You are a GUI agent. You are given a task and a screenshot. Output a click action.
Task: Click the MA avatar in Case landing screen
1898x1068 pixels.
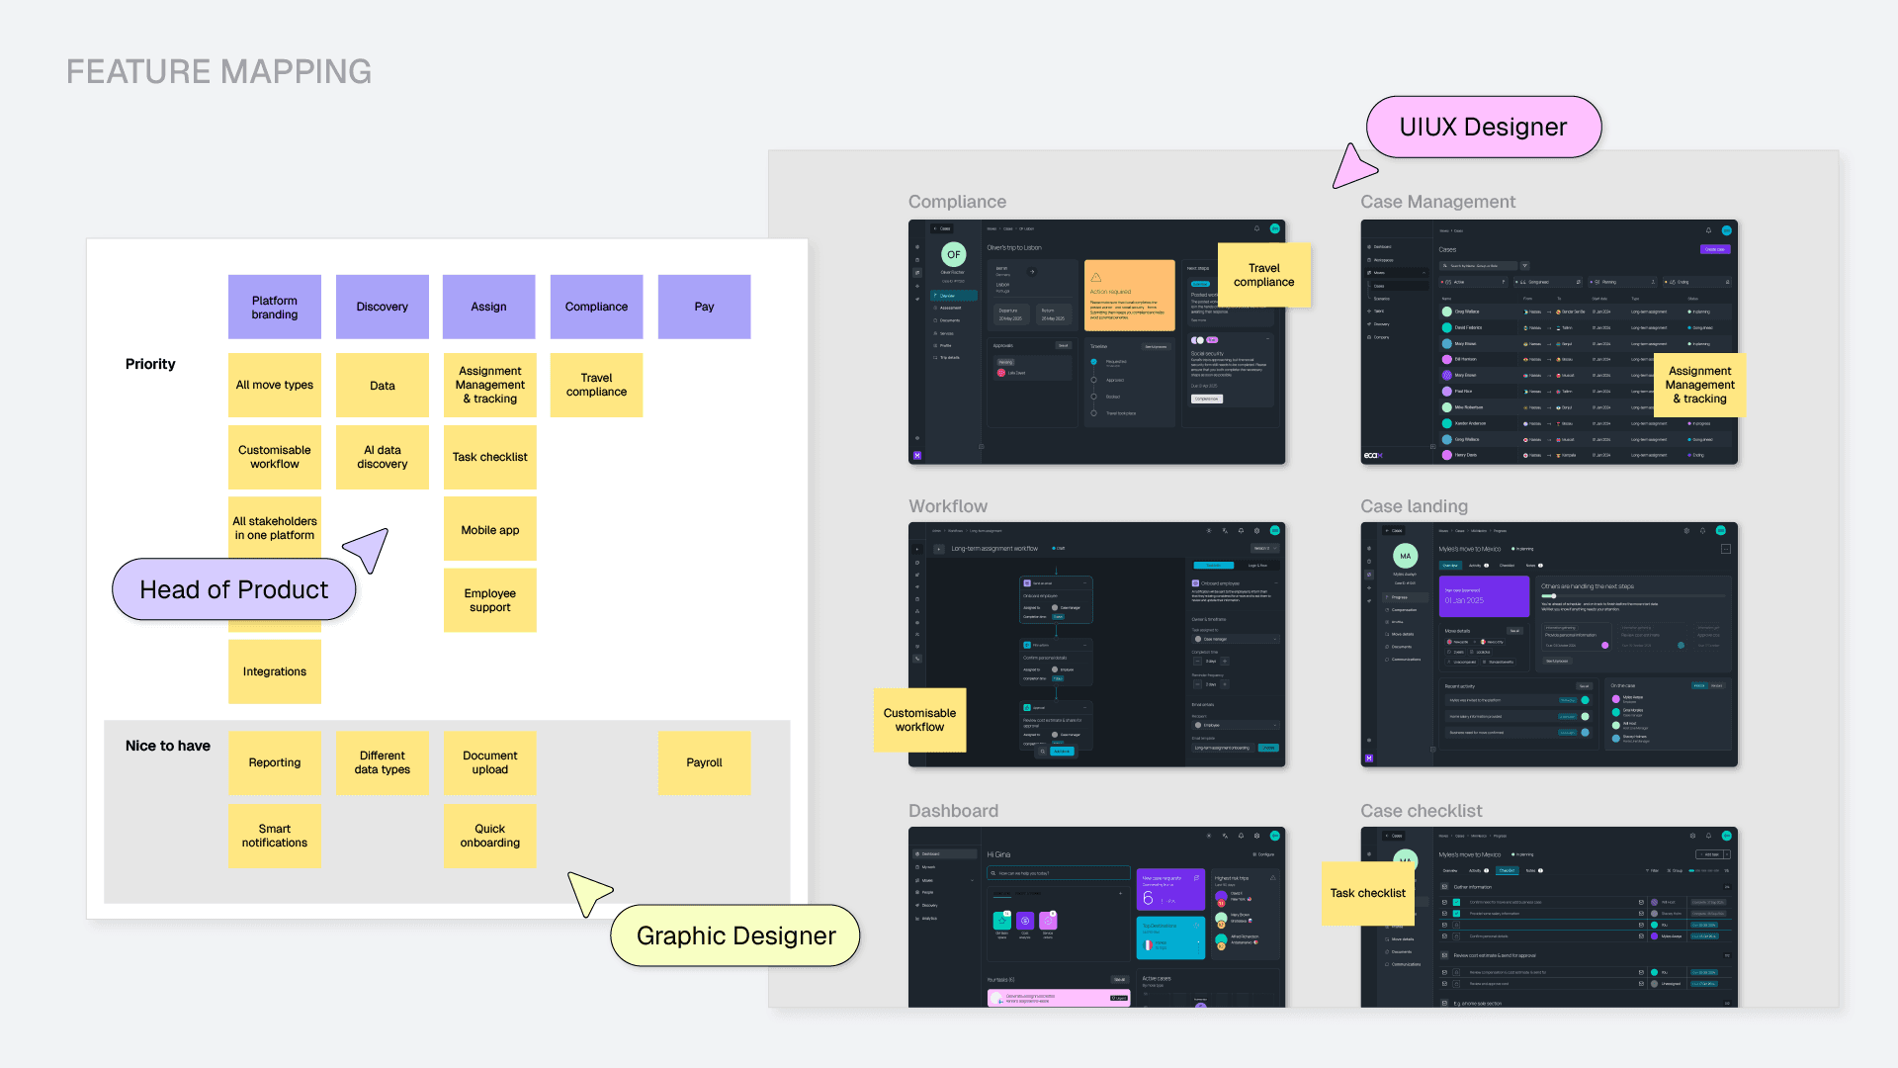coord(1405,556)
